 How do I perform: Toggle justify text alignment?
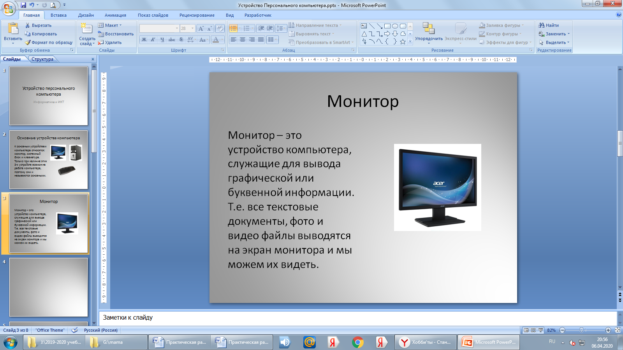pos(261,40)
